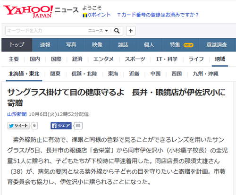Click the plus button beside search
The image size is (236, 195).
[131, 31]
